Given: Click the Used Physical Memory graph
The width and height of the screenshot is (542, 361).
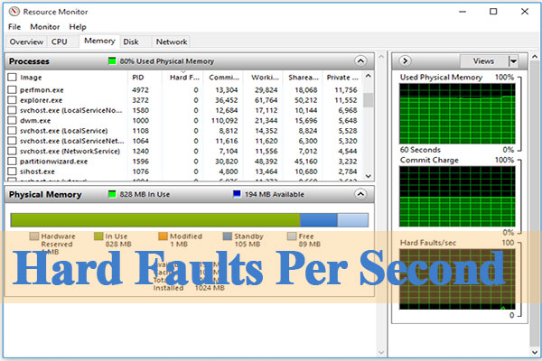Looking at the screenshot, I should pos(457,114).
